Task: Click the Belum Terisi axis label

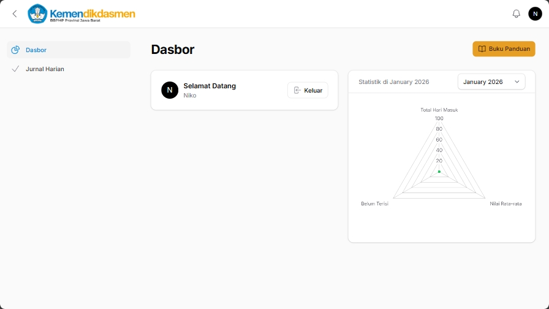Action: pos(374,204)
